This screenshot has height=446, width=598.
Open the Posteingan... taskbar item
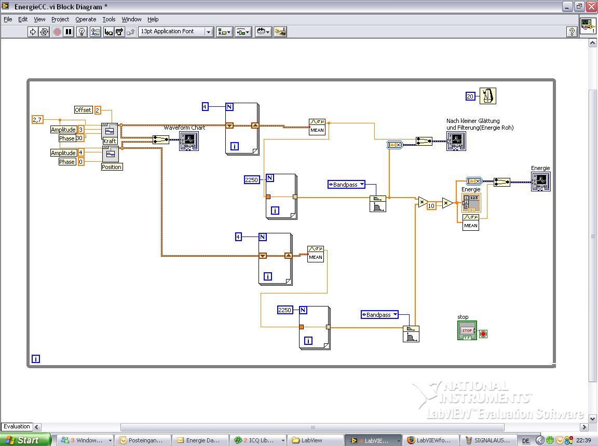click(x=143, y=440)
